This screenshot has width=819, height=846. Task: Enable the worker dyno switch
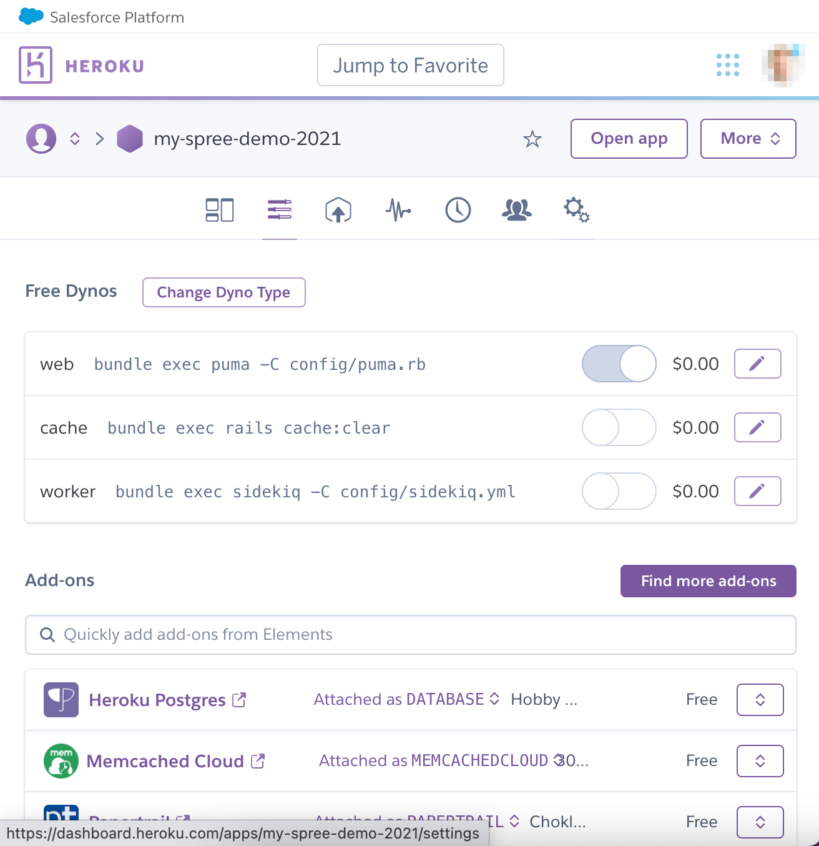[x=619, y=491]
